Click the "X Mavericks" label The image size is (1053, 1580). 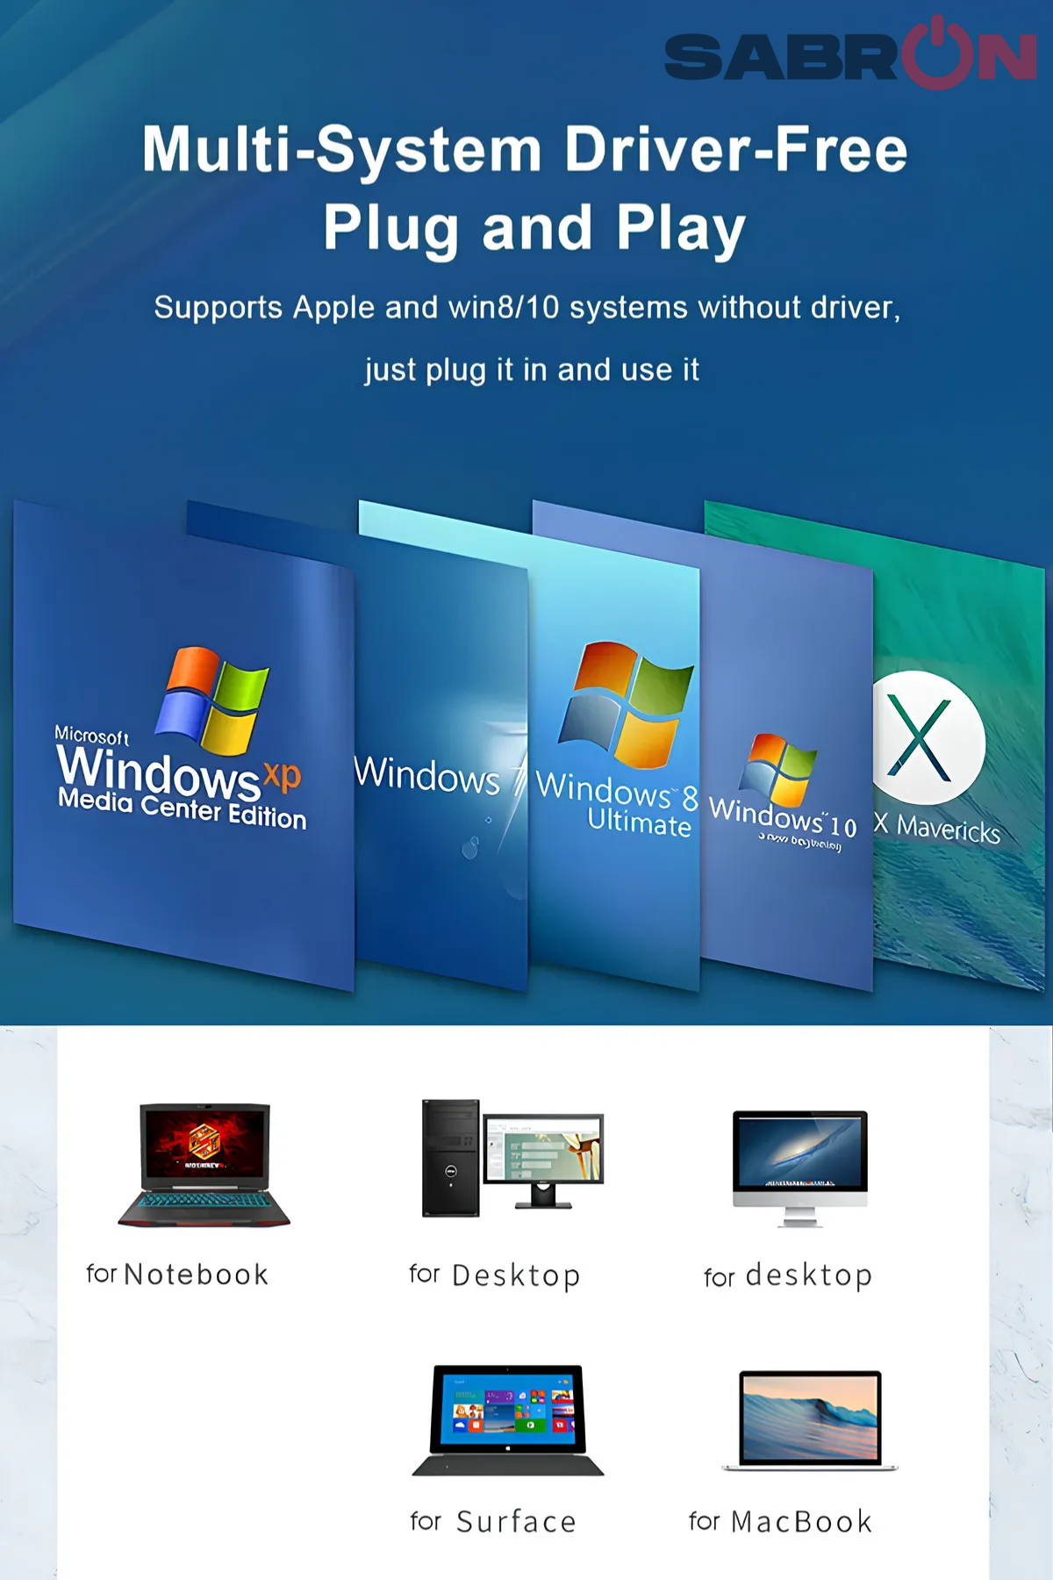tap(936, 827)
